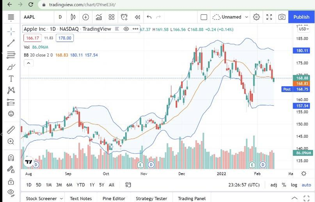Select the chart layout square

(x=203, y=17)
